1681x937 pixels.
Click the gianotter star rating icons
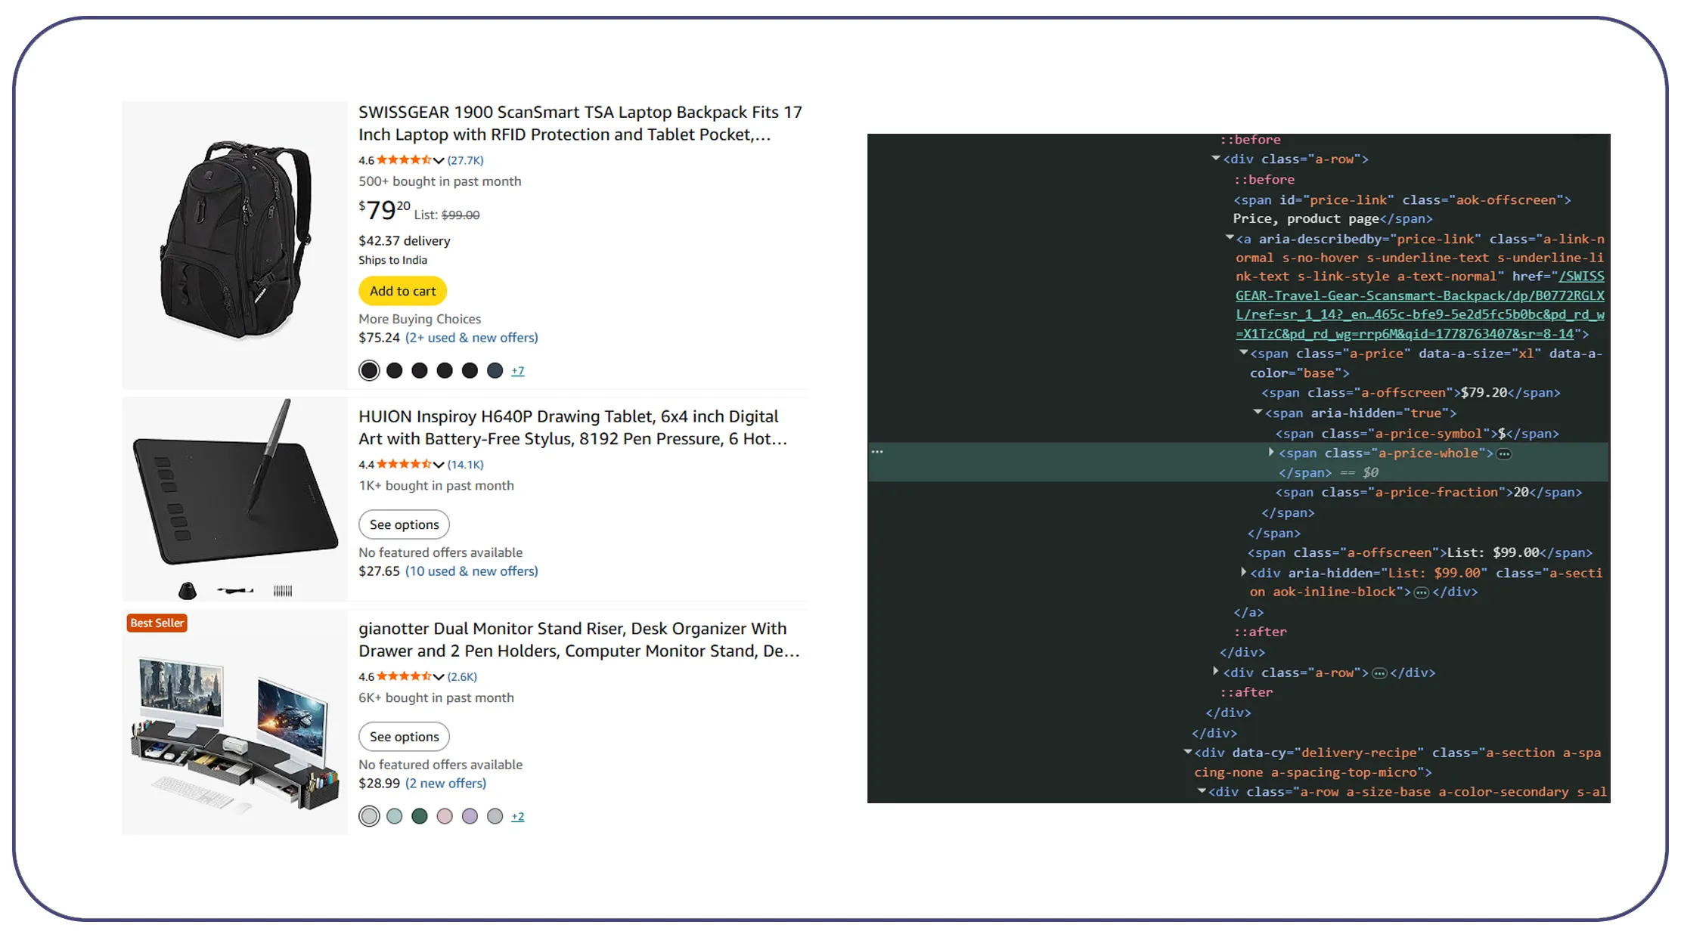coord(404,677)
